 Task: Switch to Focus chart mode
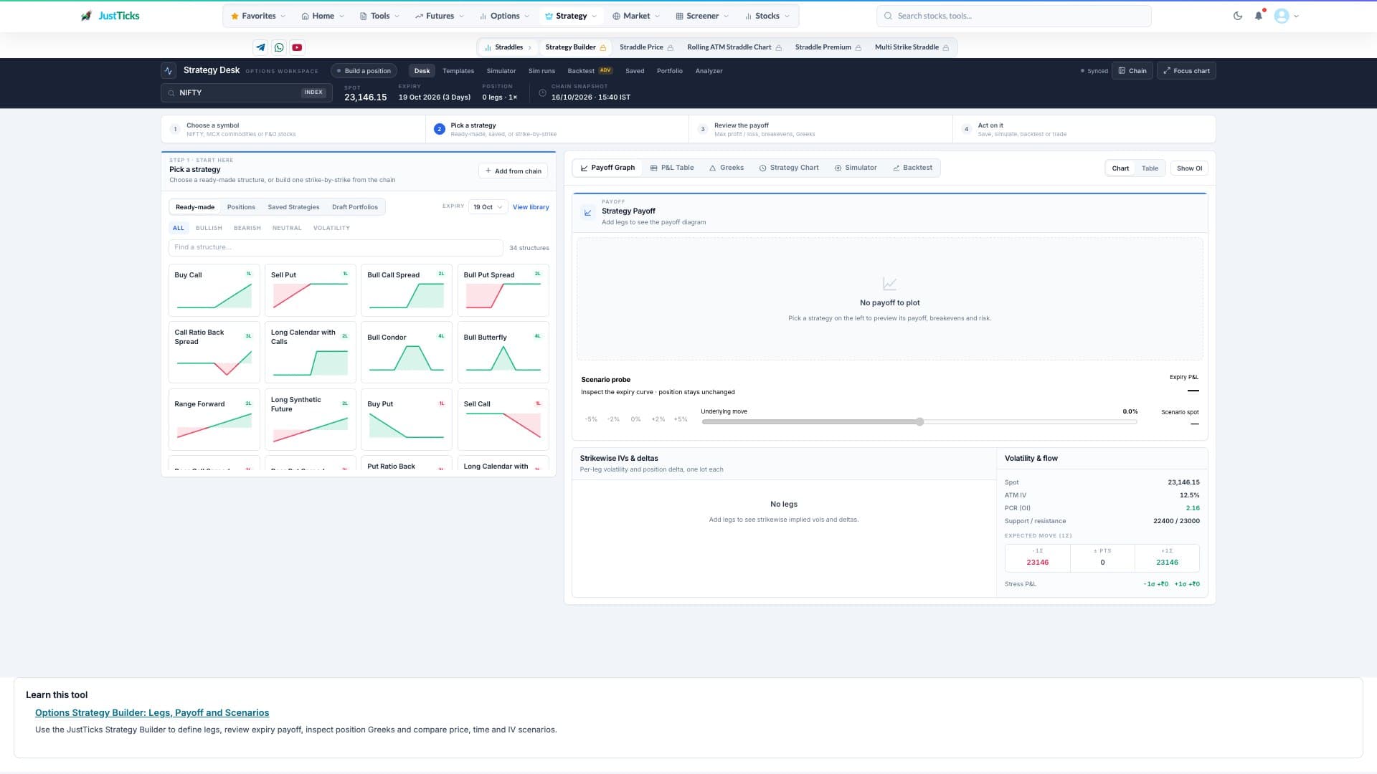(1186, 71)
